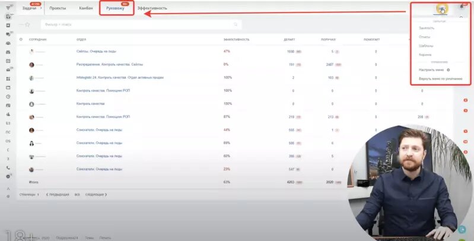Open the people group icon in left sidebar
The image size is (474, 241).
pyautogui.click(x=8, y=43)
